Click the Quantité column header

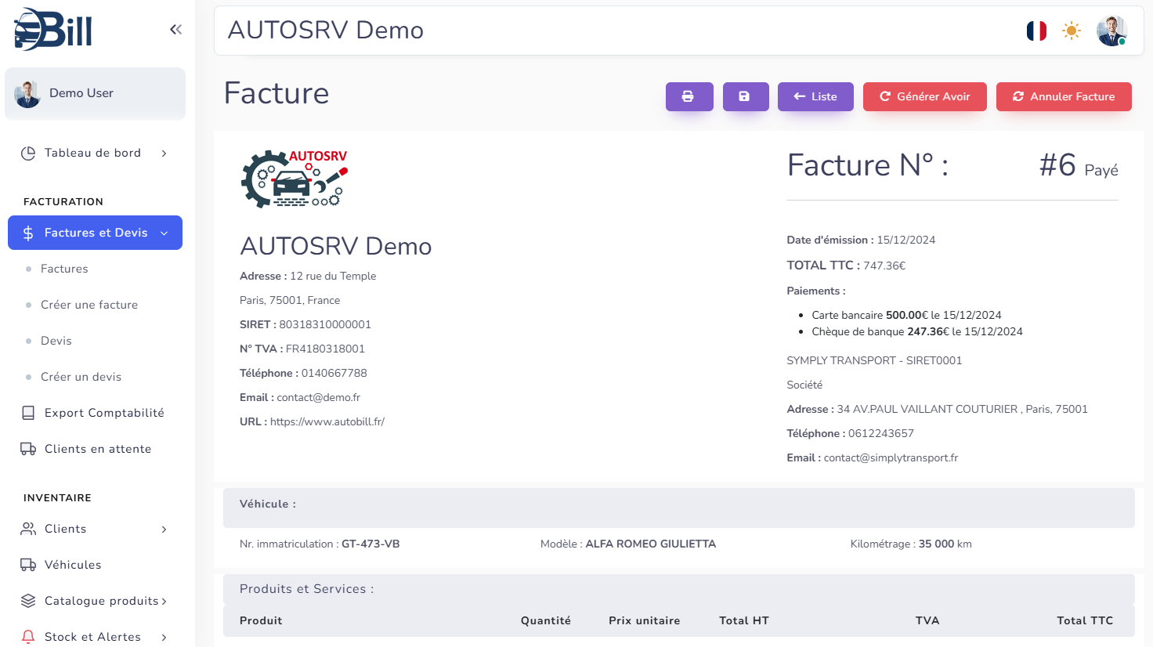tap(546, 620)
